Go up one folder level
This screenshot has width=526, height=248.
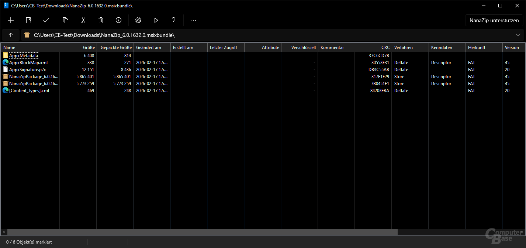click(x=11, y=35)
